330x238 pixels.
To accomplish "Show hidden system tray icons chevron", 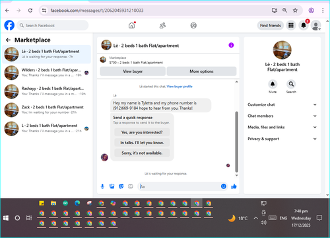I will (255, 218).
